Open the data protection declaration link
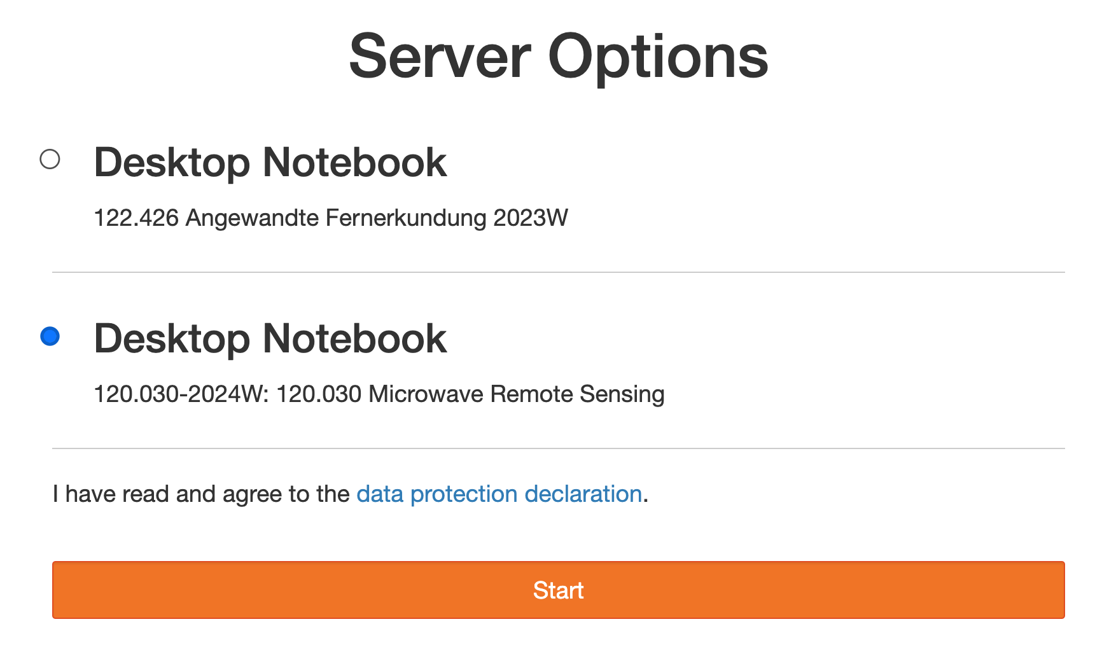Viewport: 1116px width, 645px height. point(499,494)
